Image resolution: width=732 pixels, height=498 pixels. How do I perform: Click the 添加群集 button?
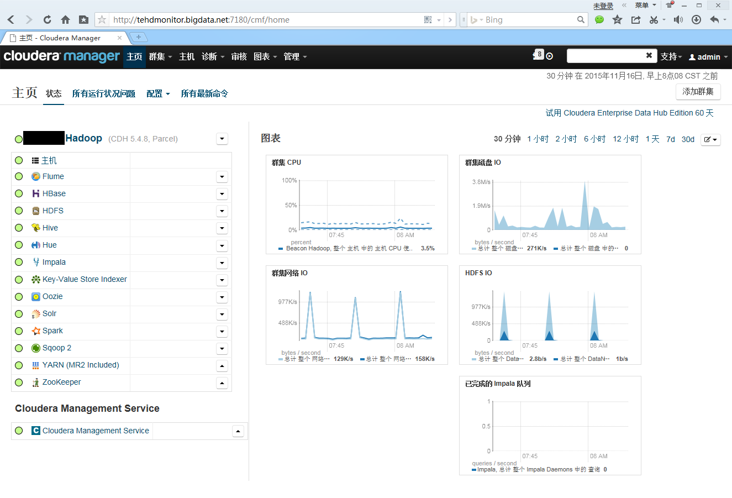698,92
